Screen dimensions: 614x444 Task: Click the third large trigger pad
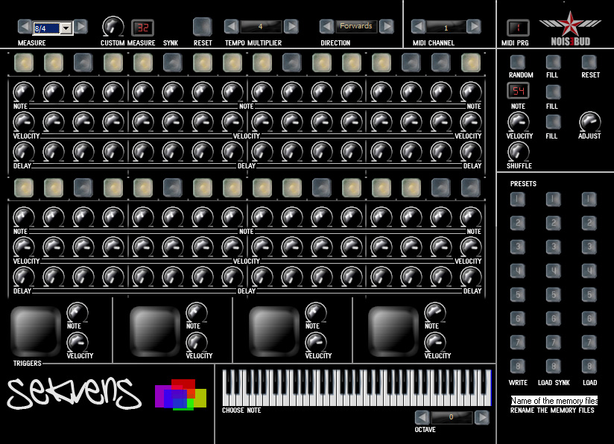pyautogui.click(x=274, y=332)
